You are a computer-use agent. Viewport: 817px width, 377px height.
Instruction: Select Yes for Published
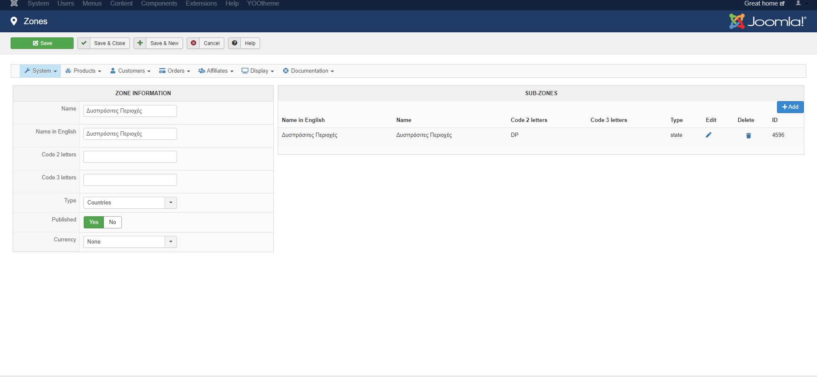pos(94,222)
